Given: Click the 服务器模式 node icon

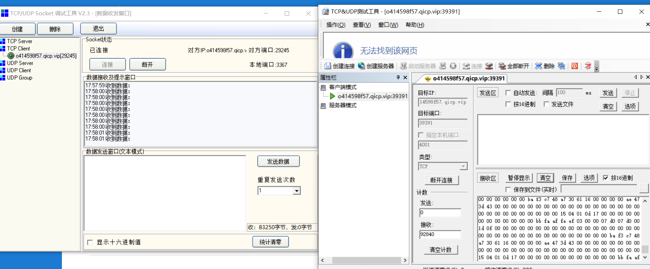Looking at the screenshot, I should pos(323,106).
